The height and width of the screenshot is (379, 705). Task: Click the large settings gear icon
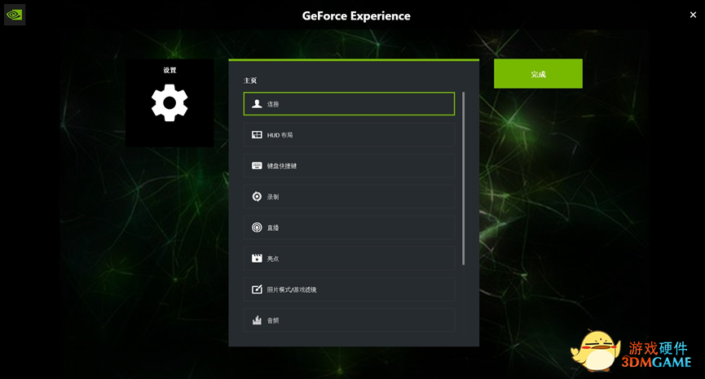(170, 102)
